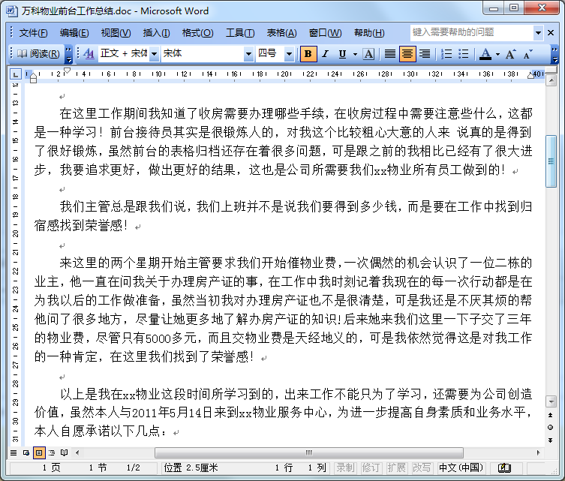Expand formatting toolbar options chevron

coord(555,54)
